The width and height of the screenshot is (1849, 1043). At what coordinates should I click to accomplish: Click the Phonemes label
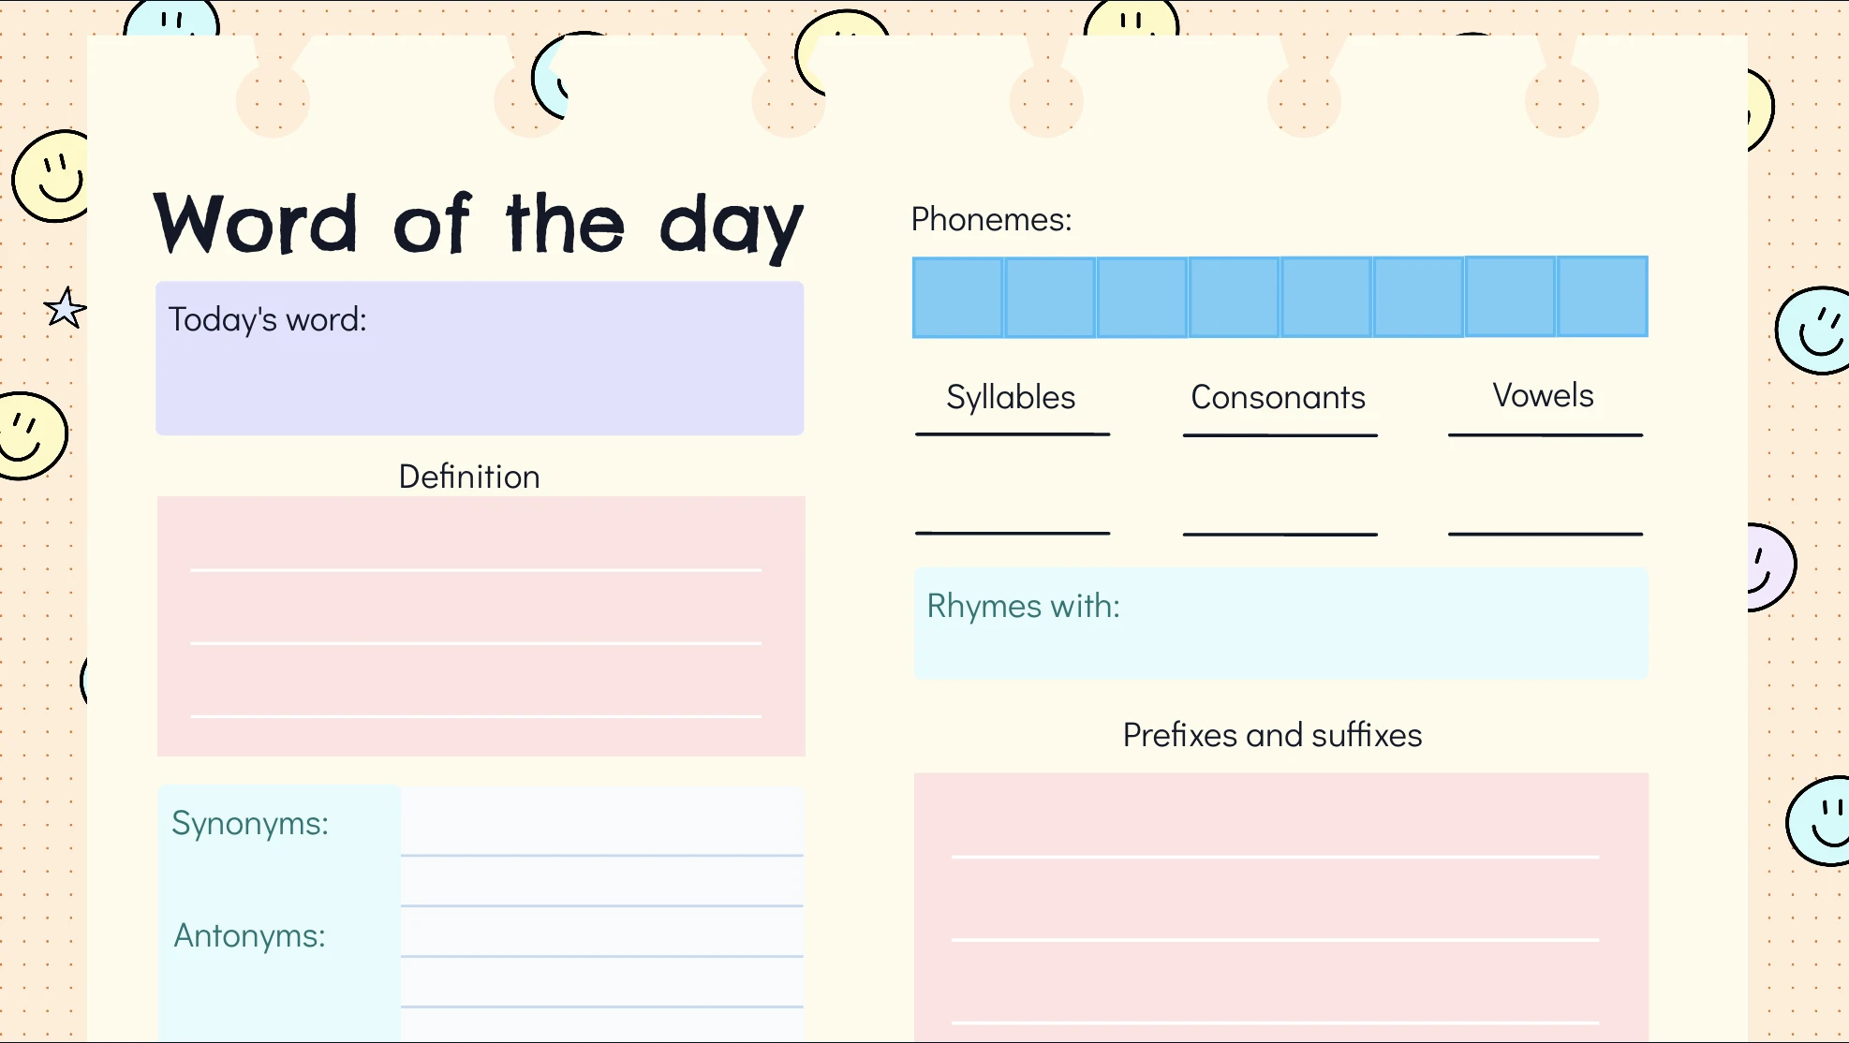(991, 219)
